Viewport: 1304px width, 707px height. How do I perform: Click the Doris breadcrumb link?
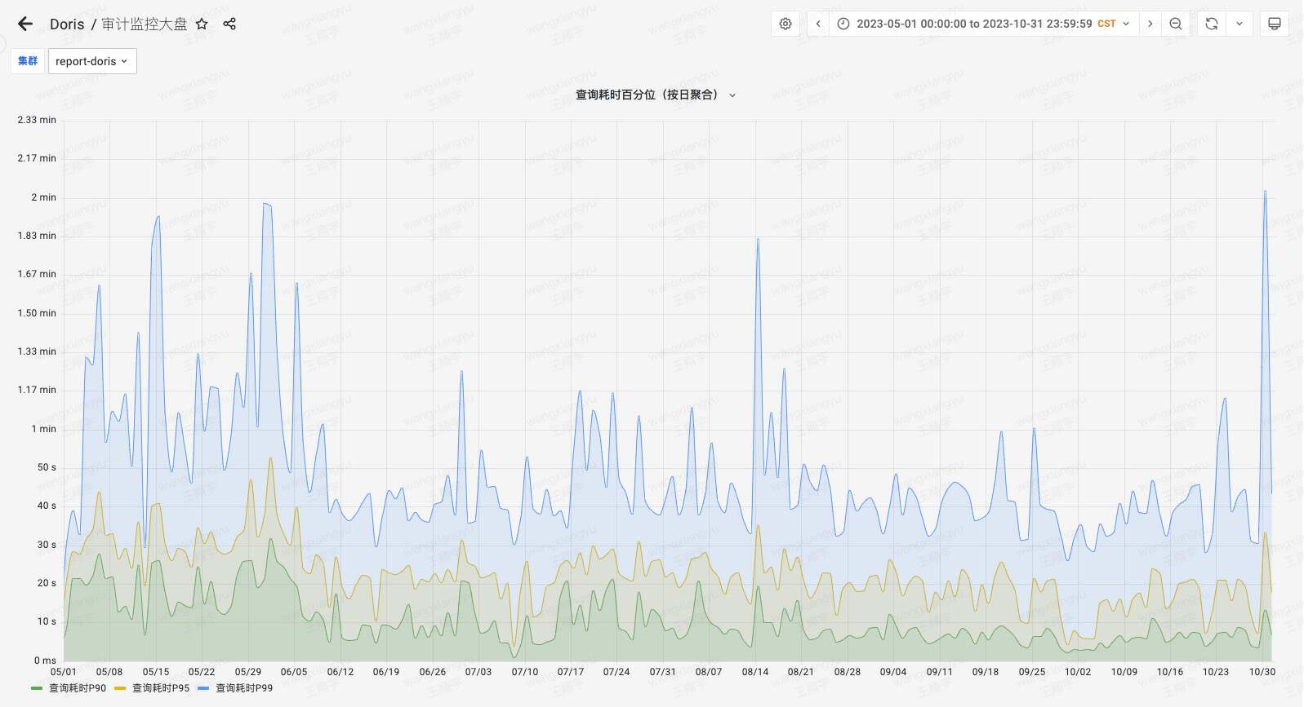tap(67, 24)
